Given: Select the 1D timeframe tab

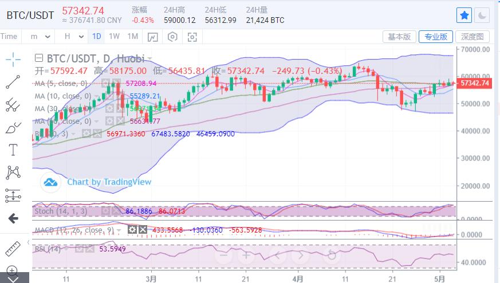Looking at the screenshot, I should coord(97,37).
